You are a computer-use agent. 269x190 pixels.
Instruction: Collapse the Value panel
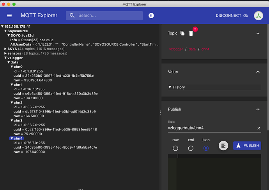(x=258, y=72)
